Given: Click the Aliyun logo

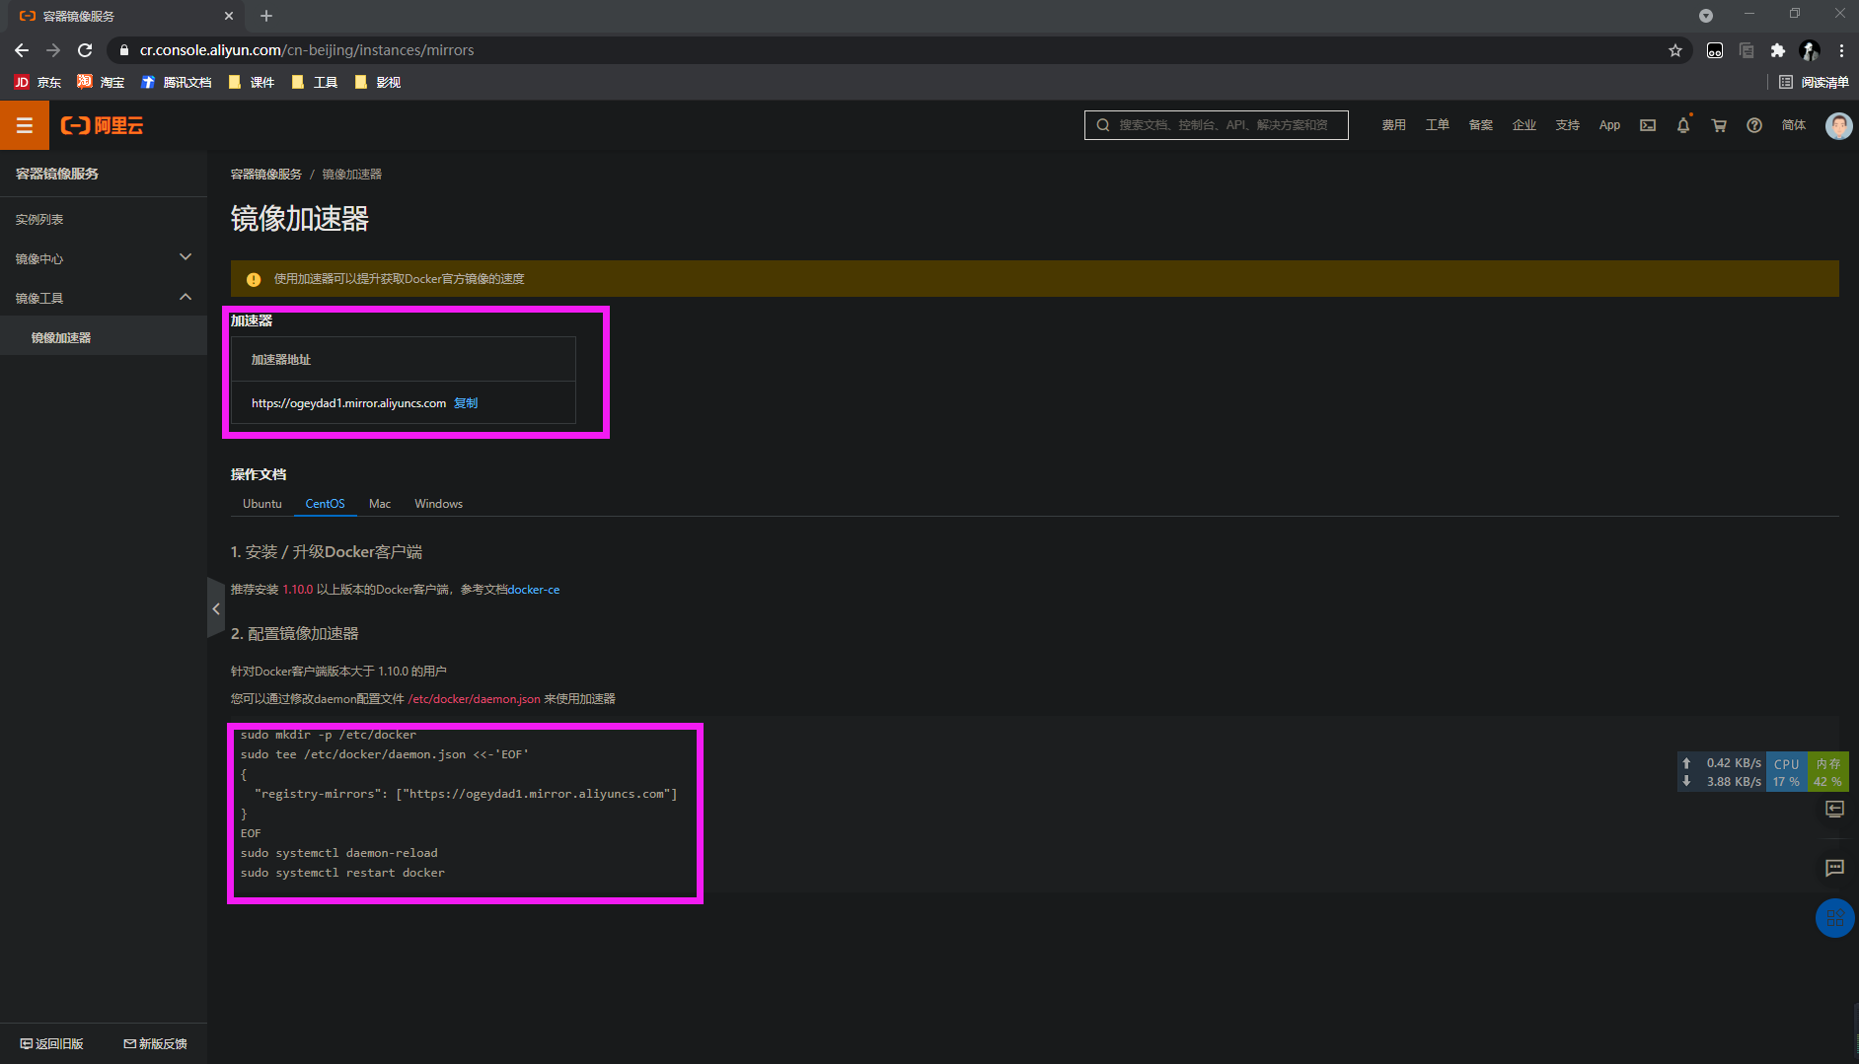Looking at the screenshot, I should pos(103,125).
